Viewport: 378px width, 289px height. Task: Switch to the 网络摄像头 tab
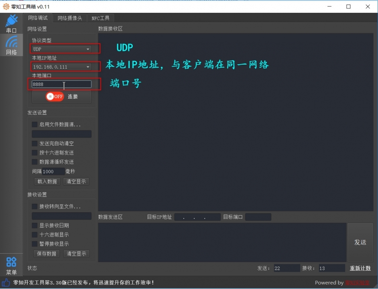69,18
